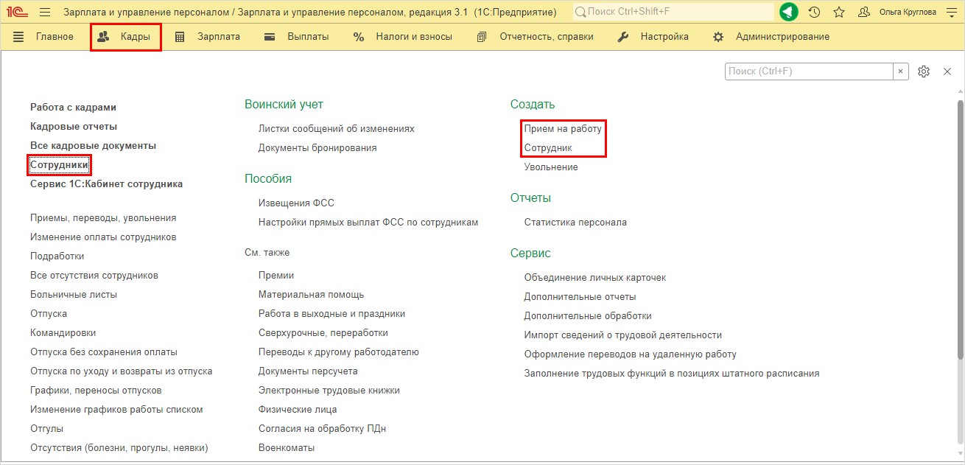Focus the global search field Ctrl+Shift+F
This screenshot has width=965, height=465.
click(673, 12)
